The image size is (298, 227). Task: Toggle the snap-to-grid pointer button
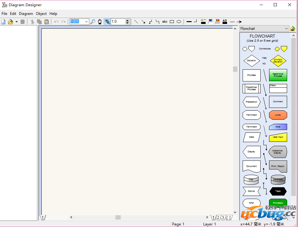(x=107, y=22)
